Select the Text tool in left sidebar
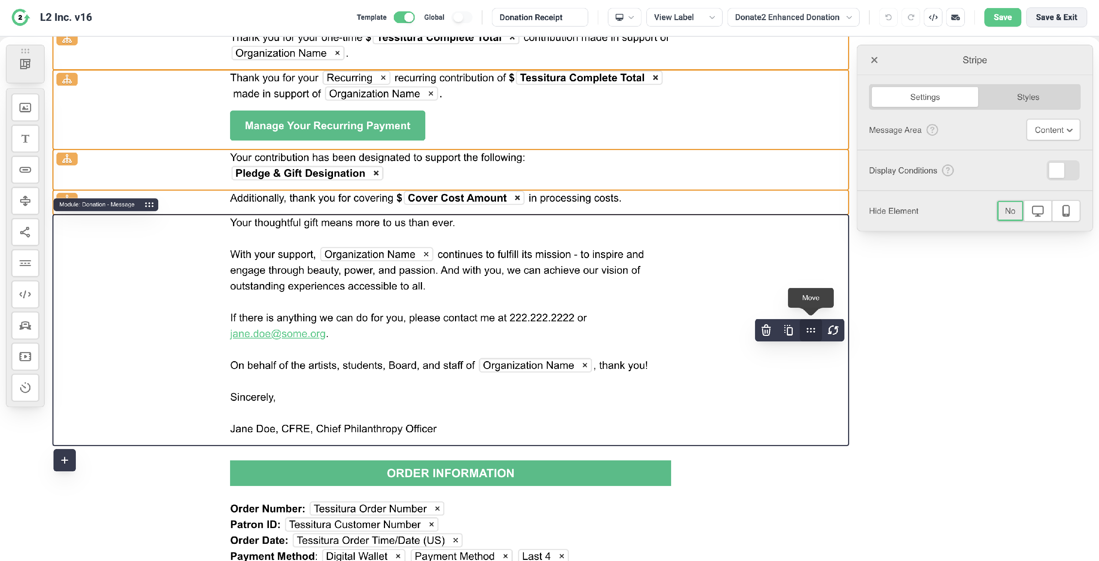This screenshot has width=1099, height=561. pyautogui.click(x=25, y=139)
